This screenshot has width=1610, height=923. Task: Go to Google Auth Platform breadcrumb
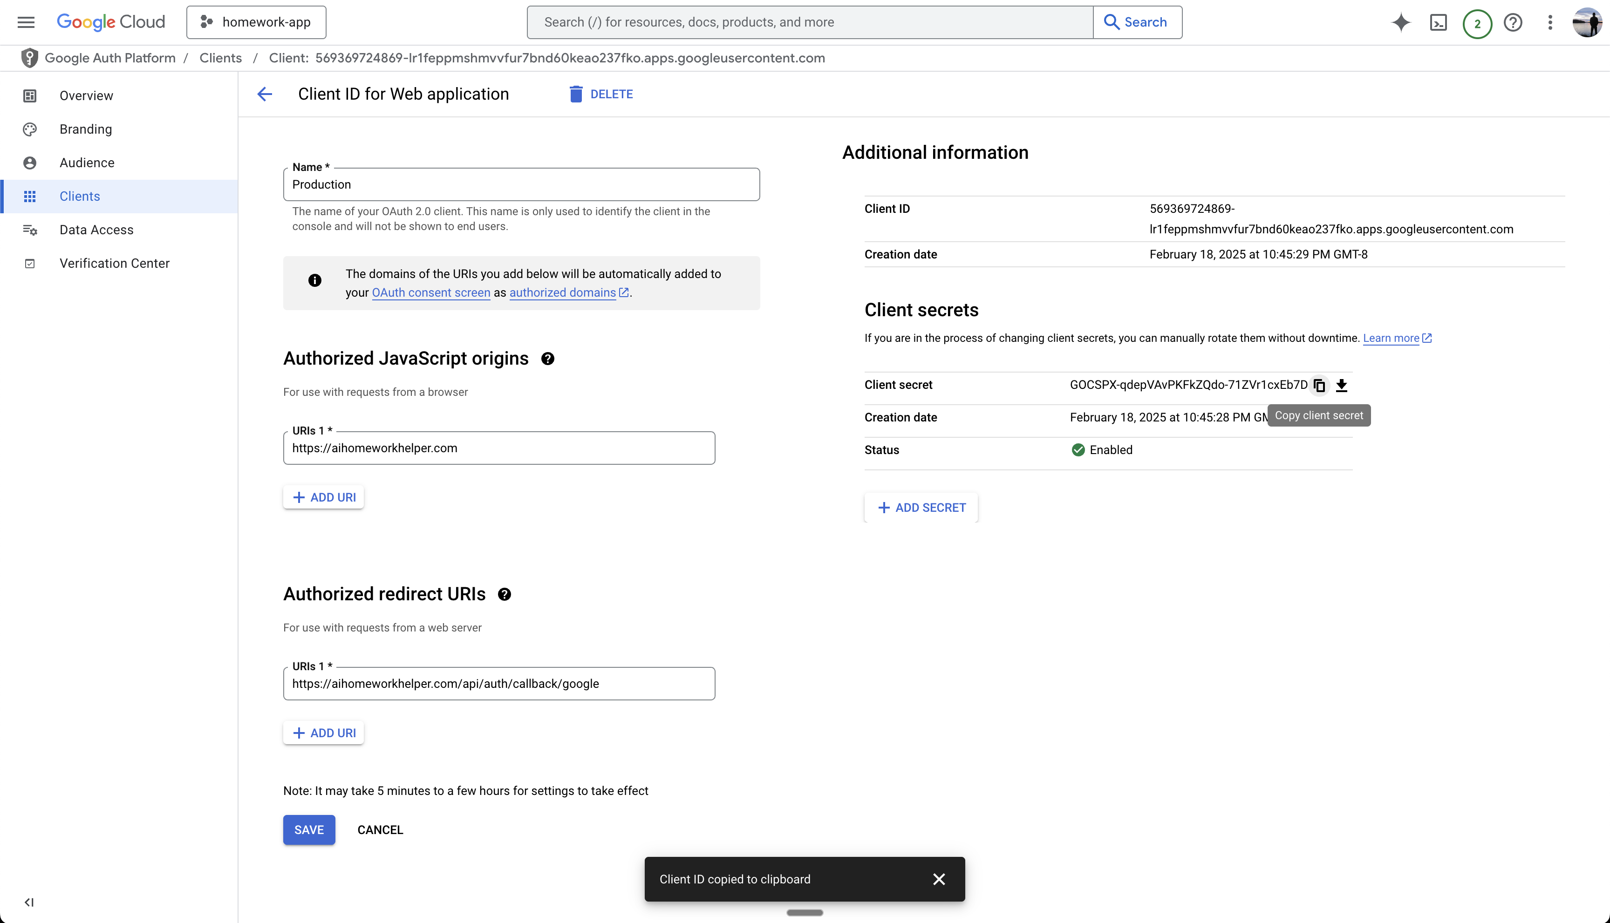click(110, 58)
